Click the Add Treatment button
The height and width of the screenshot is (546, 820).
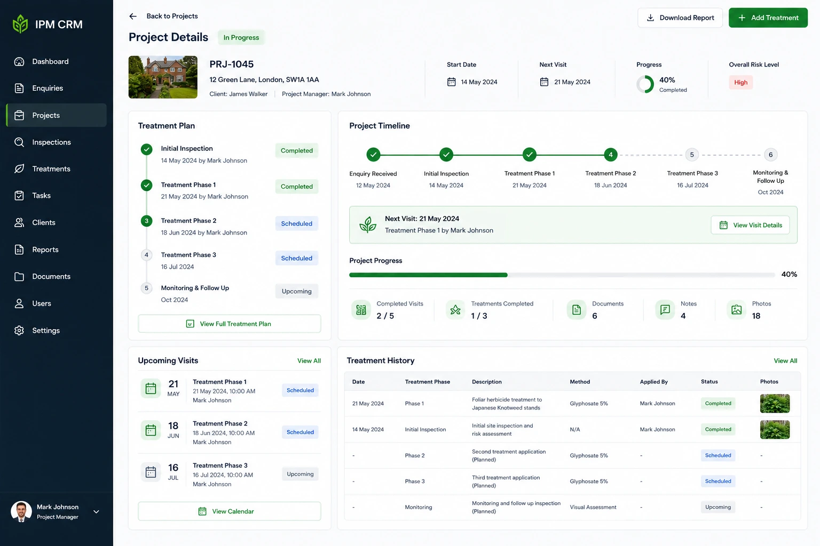point(768,18)
